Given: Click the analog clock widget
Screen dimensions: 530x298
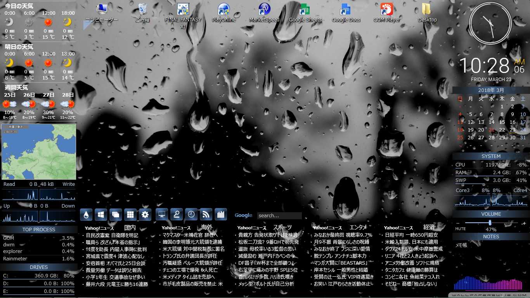Looking at the screenshot, I should tap(490, 23).
